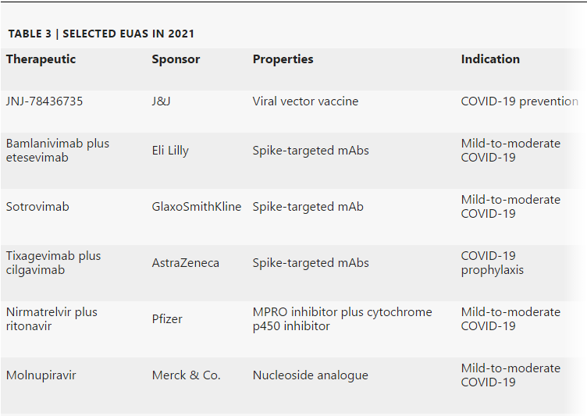Click the Bamlanivimab plus etesevimab cell
The width and height of the screenshot is (587, 416).
pos(58,151)
